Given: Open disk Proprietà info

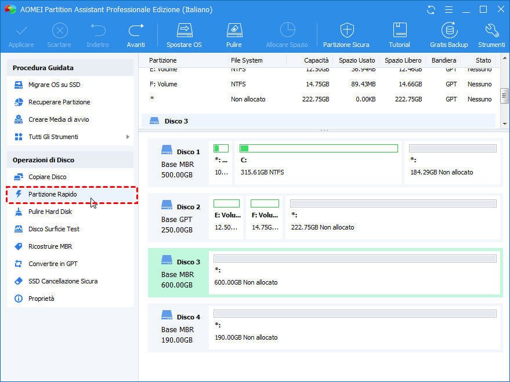Looking at the screenshot, I should pyautogui.click(x=70, y=299).
